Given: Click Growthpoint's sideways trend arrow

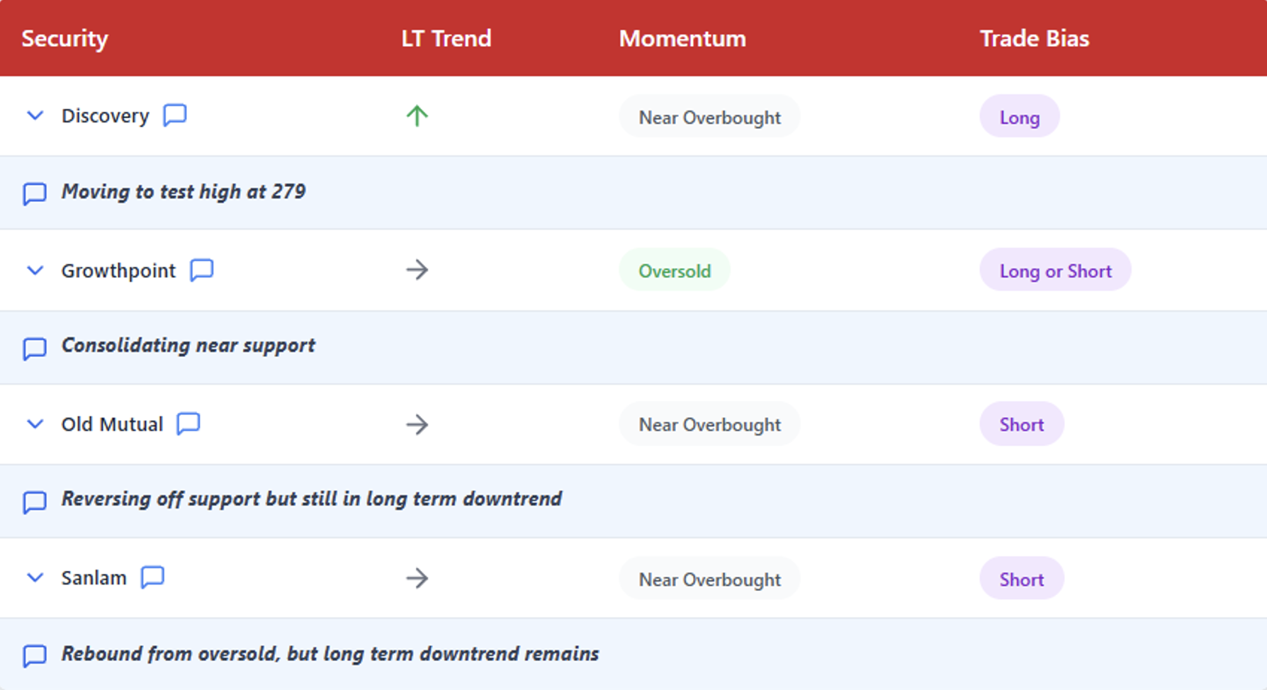Looking at the screenshot, I should point(417,270).
